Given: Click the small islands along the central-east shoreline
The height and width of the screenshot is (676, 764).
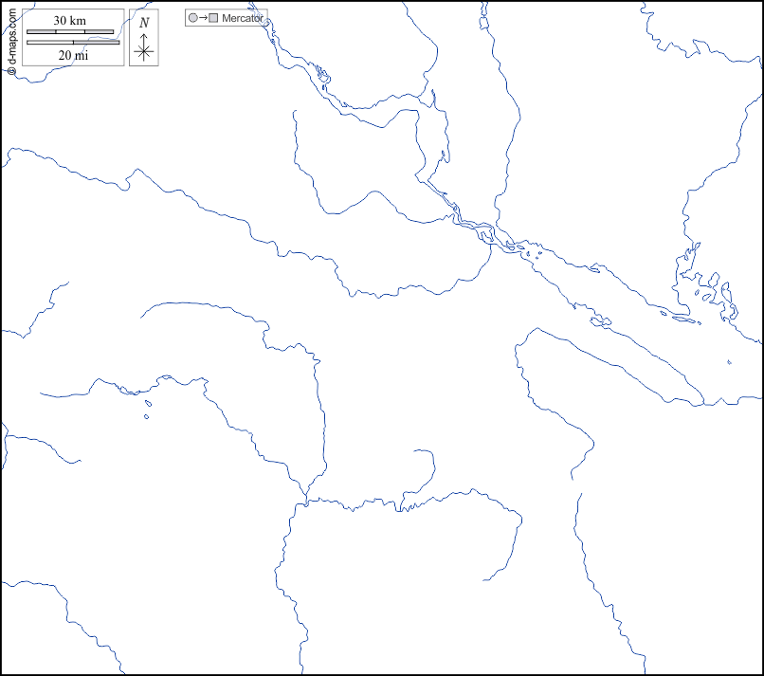Looking at the screenshot, I should click(598, 320).
